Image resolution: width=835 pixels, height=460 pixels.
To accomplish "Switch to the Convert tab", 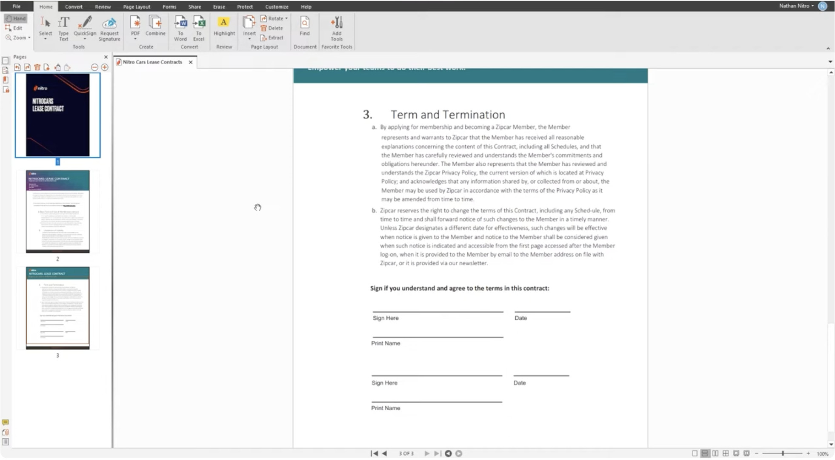I will point(74,7).
